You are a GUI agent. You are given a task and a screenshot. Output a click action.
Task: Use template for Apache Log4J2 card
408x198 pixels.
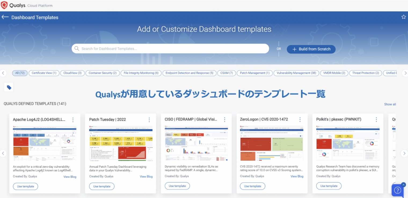25,186
